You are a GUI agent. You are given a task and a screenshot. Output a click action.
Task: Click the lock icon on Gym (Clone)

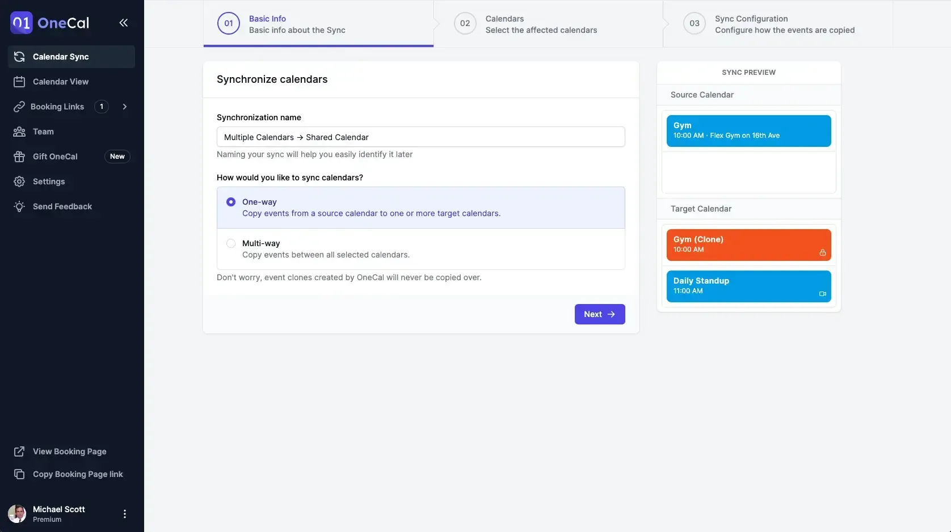point(823,253)
